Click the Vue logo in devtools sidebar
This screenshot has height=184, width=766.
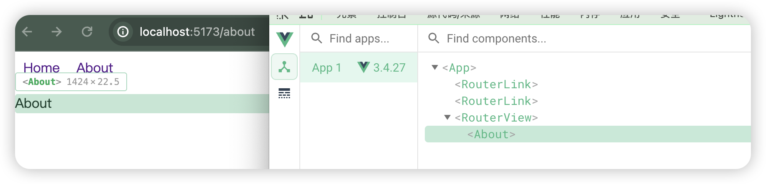point(285,39)
